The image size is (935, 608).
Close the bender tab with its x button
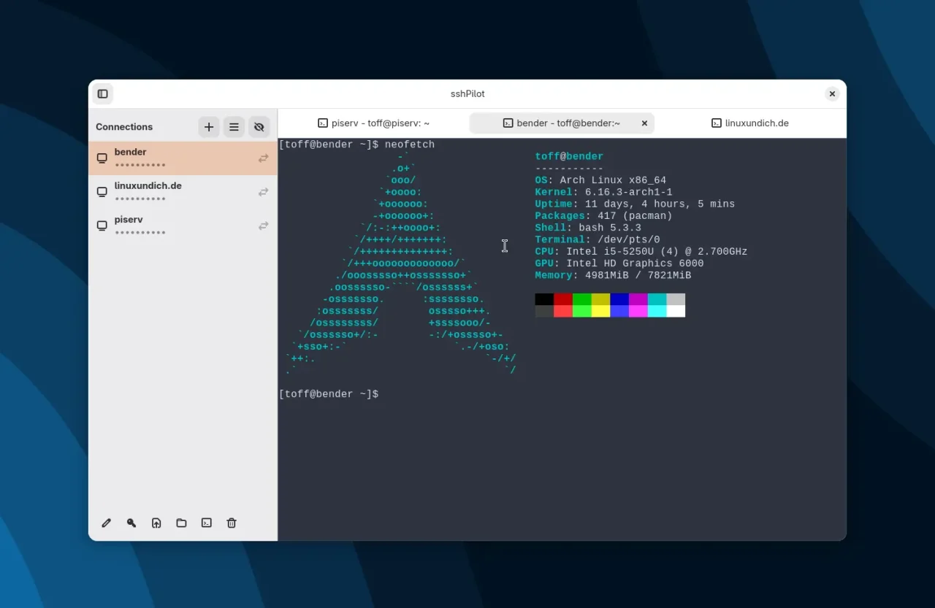coord(644,123)
